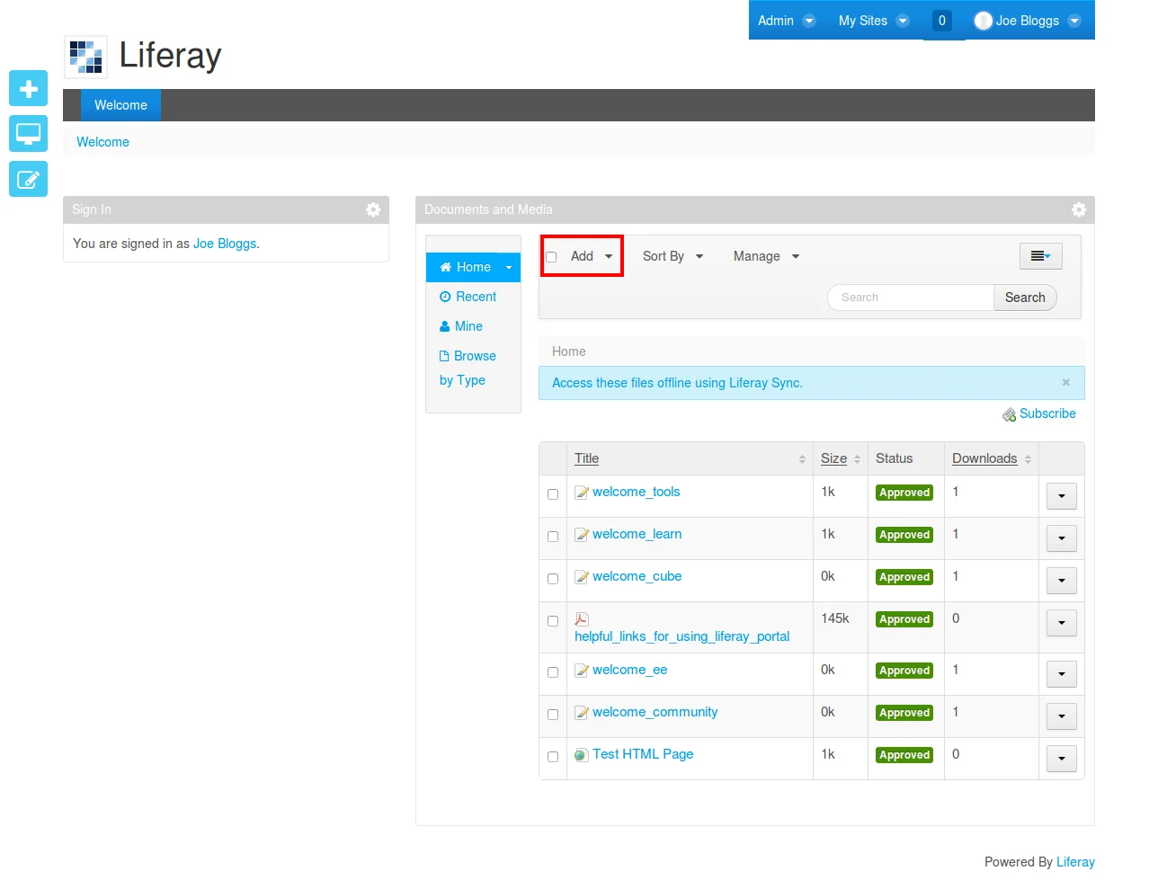Check the Test HTML Page row checkbox
Screen dimensions: 1158x880
click(553, 757)
